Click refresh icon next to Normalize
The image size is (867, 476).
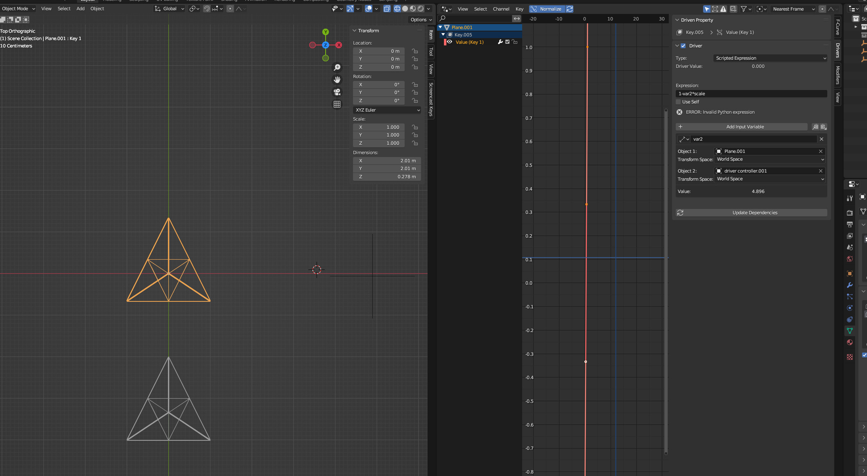(570, 9)
